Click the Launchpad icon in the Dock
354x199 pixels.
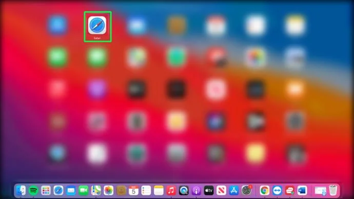(46, 191)
